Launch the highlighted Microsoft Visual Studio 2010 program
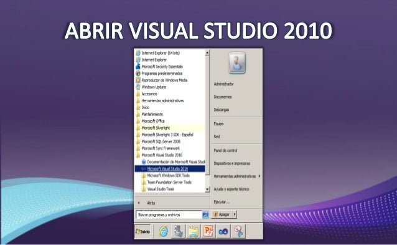 (x=170, y=169)
